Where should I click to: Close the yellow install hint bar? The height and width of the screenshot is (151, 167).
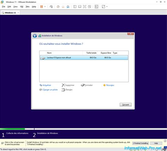pyautogui.click(x=165, y=141)
